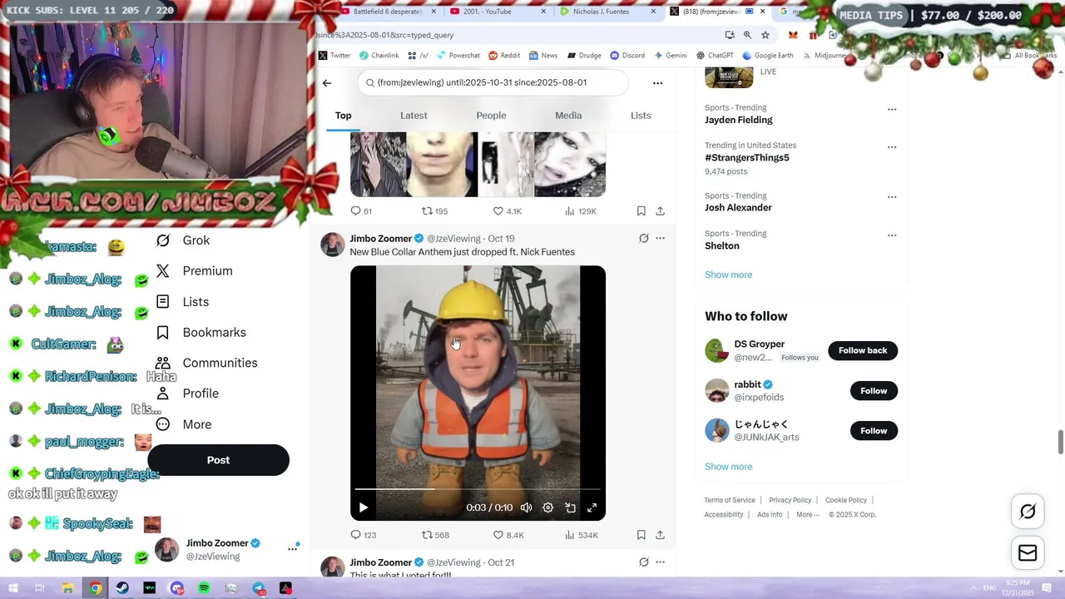The image size is (1065, 599).
Task: Reply to the post with 123 comments
Action: click(x=363, y=535)
